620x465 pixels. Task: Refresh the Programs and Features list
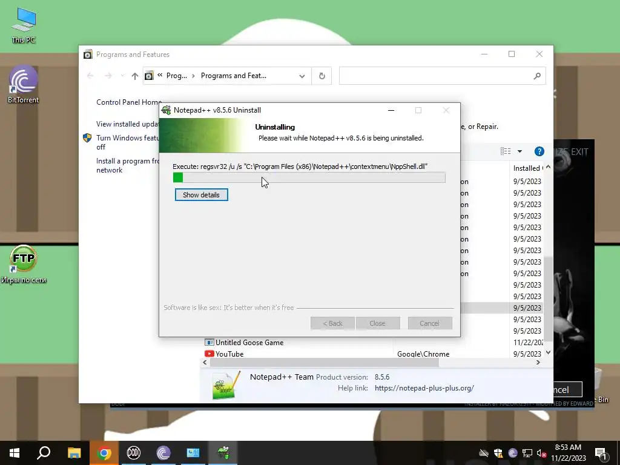click(x=322, y=76)
